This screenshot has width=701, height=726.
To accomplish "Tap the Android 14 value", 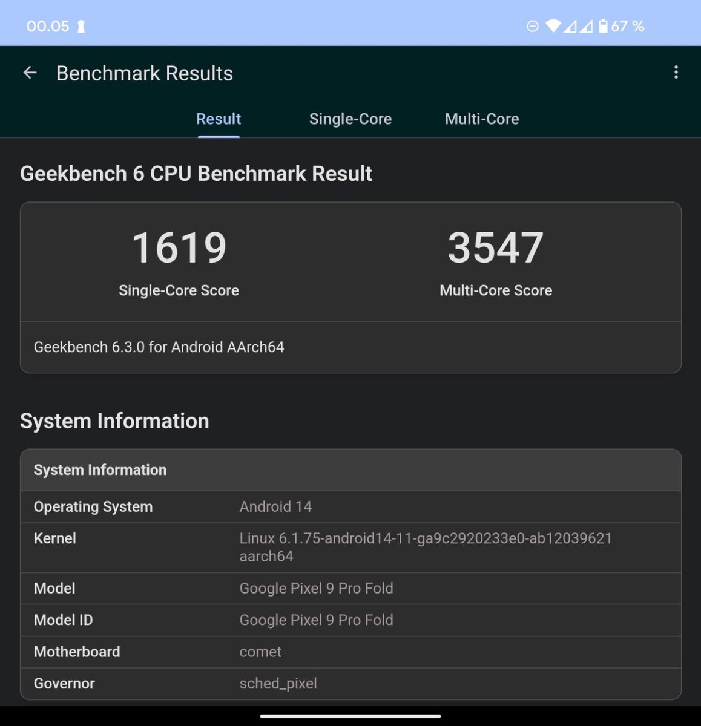I will click(x=275, y=507).
